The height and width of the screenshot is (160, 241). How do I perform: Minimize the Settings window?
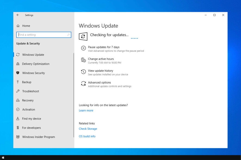point(206,15)
